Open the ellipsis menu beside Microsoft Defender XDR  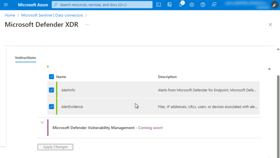point(87,25)
